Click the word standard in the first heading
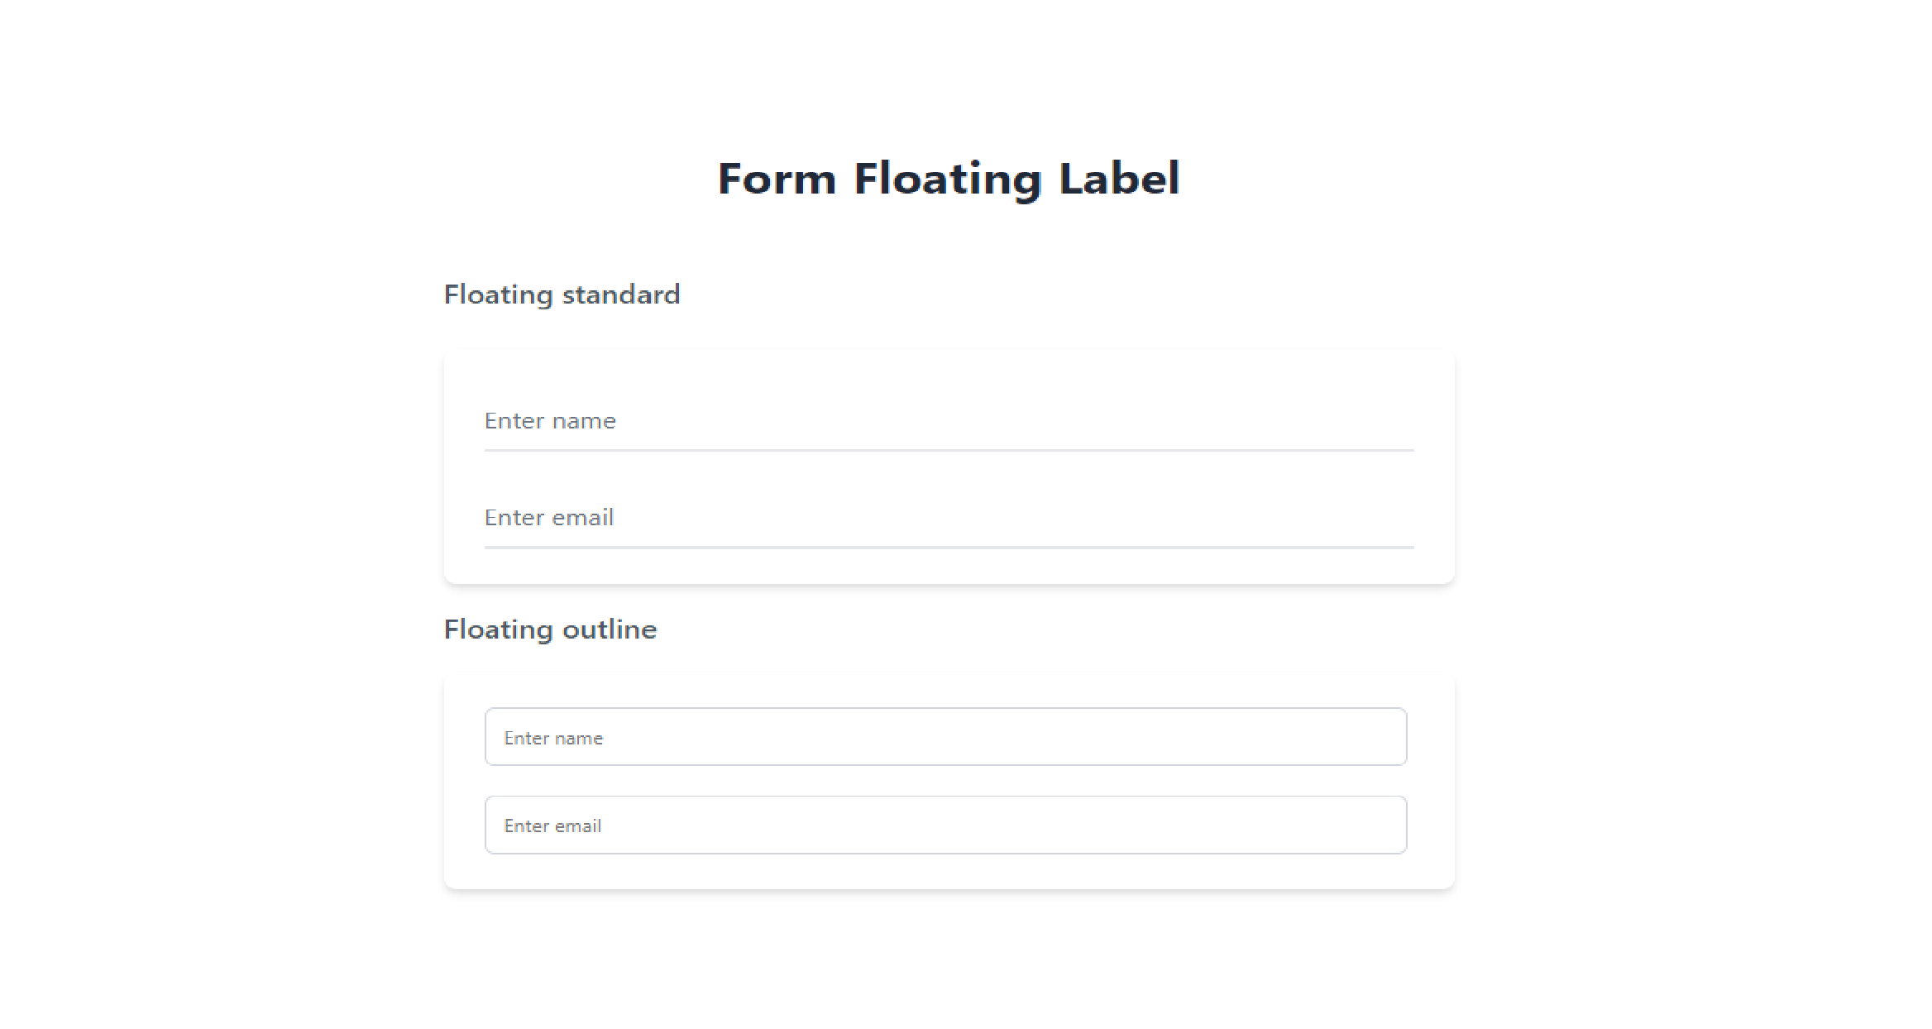The image size is (1932, 1029). 620,294
